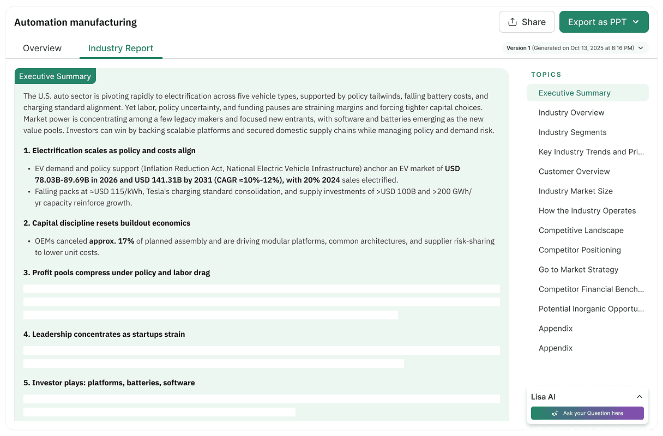Click the Share button
Image resolution: width=663 pixels, height=436 pixels.
(x=527, y=22)
